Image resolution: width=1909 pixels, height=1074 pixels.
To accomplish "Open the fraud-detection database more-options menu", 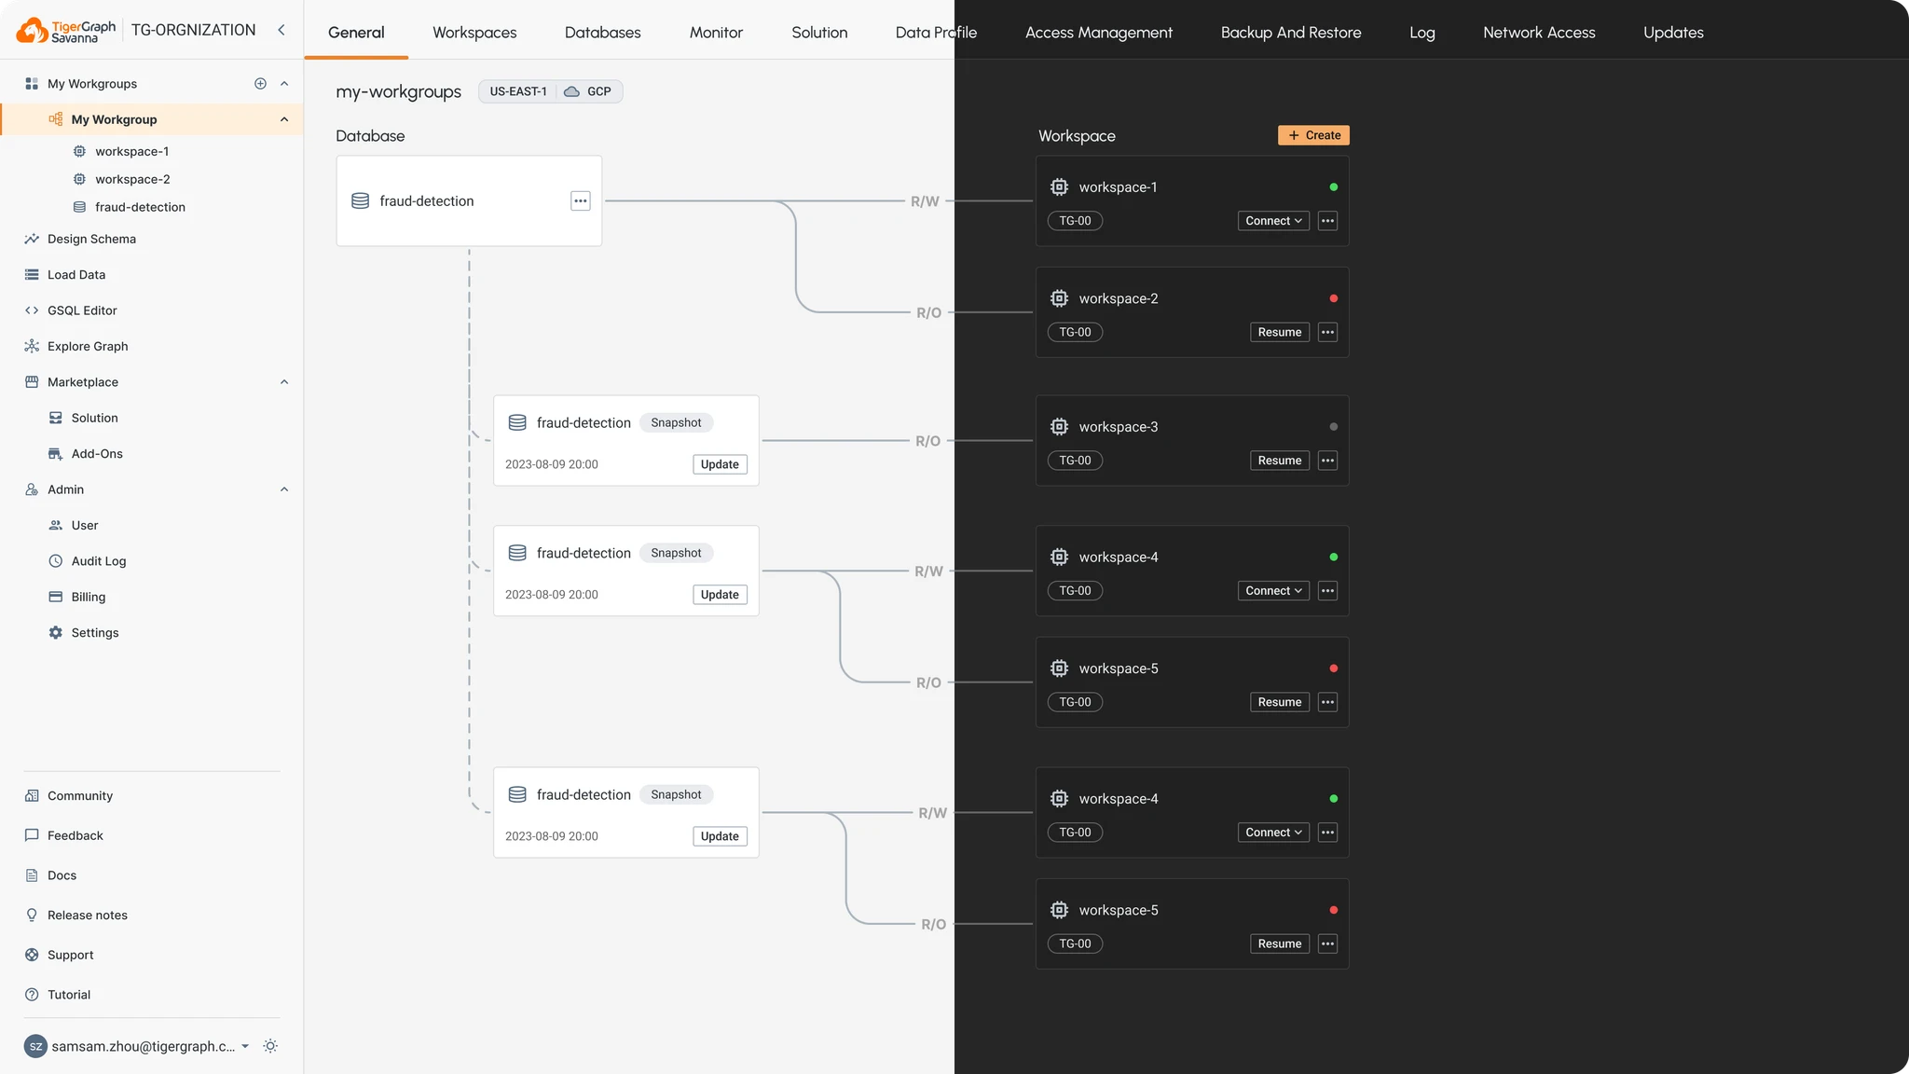I will pyautogui.click(x=581, y=200).
